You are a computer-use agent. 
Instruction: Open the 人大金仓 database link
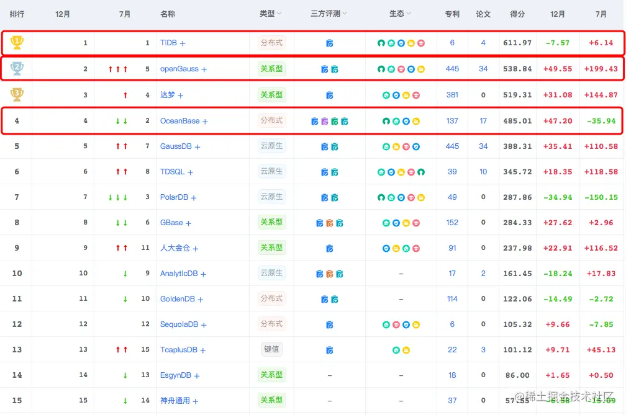click(x=175, y=248)
